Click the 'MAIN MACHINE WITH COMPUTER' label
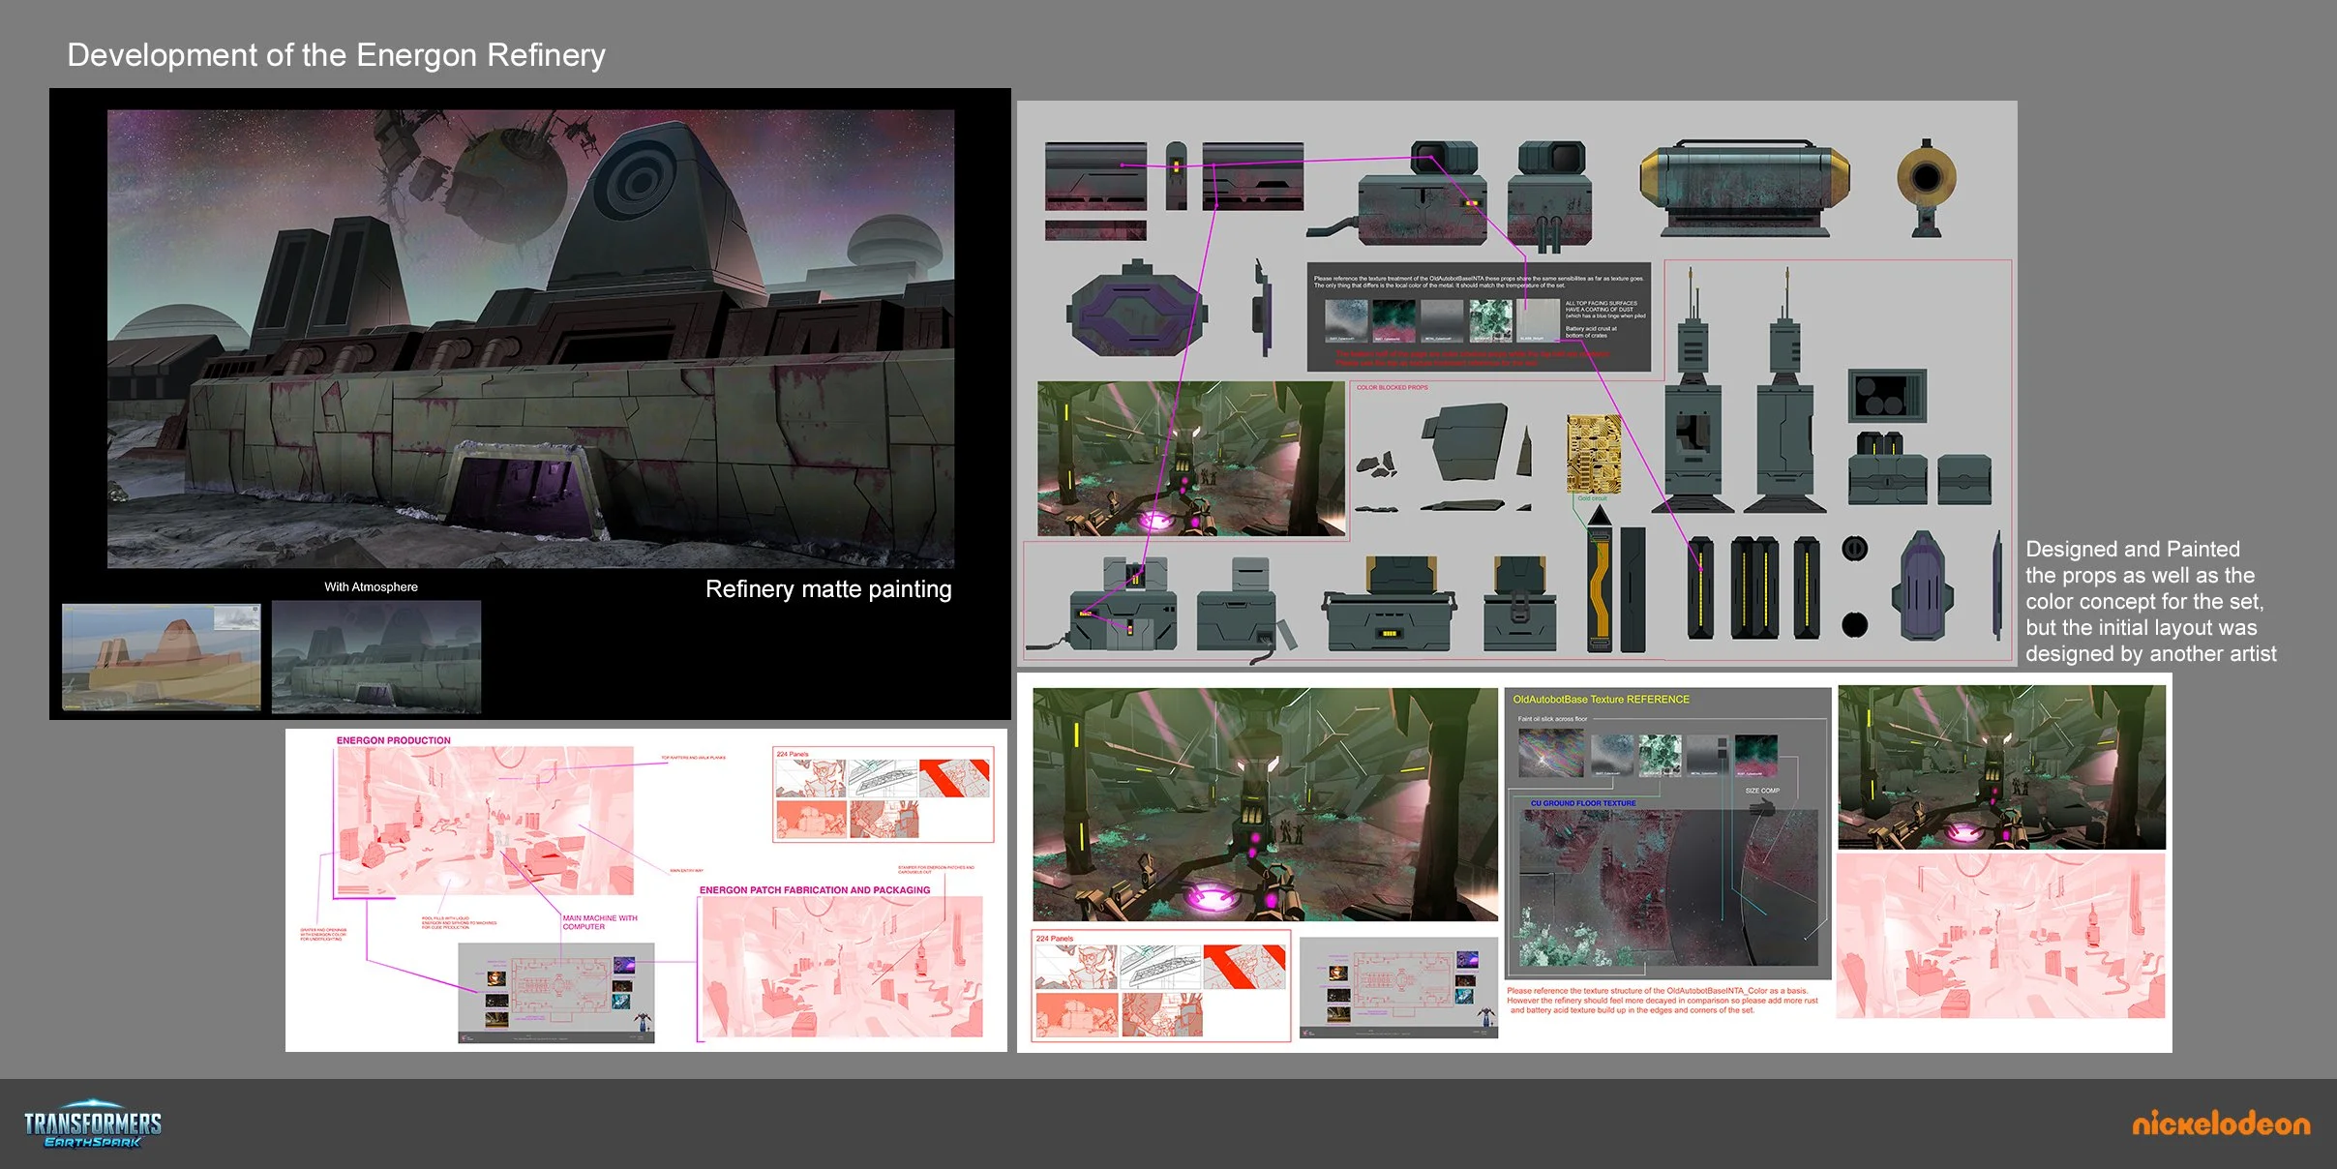Image resolution: width=2337 pixels, height=1169 pixels. click(600, 922)
